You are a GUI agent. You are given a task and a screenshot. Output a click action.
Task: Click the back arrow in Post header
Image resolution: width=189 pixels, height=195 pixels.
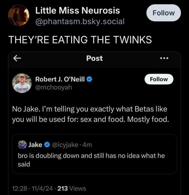17,59
